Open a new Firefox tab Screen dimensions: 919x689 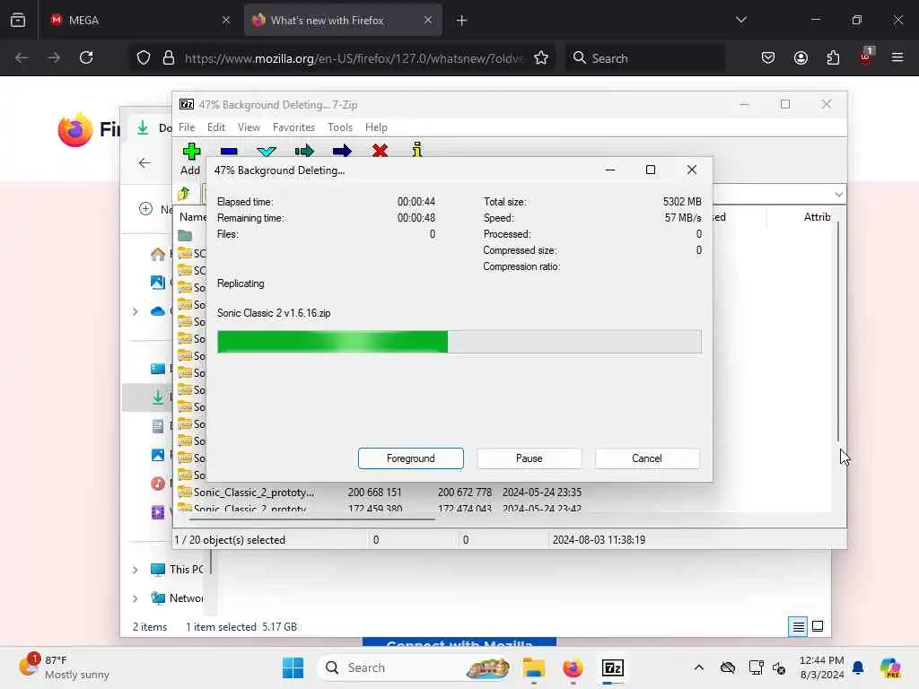(x=461, y=21)
